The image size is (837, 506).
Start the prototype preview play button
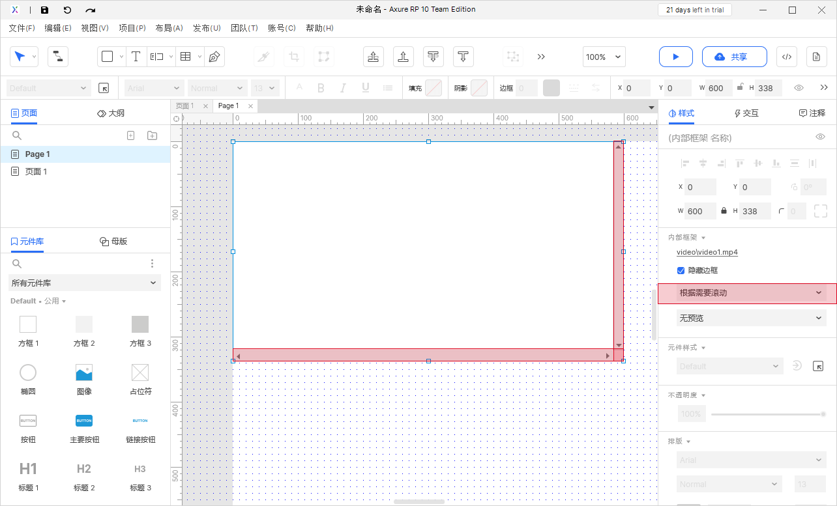pos(676,57)
